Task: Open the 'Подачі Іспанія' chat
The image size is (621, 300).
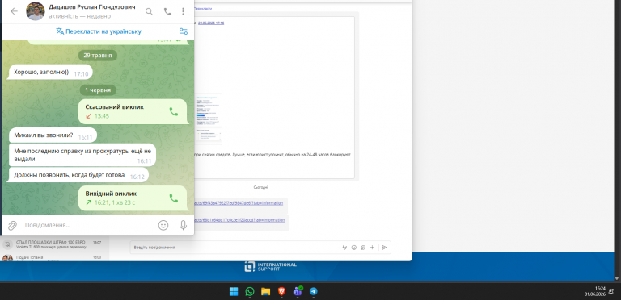Action: (x=54, y=258)
